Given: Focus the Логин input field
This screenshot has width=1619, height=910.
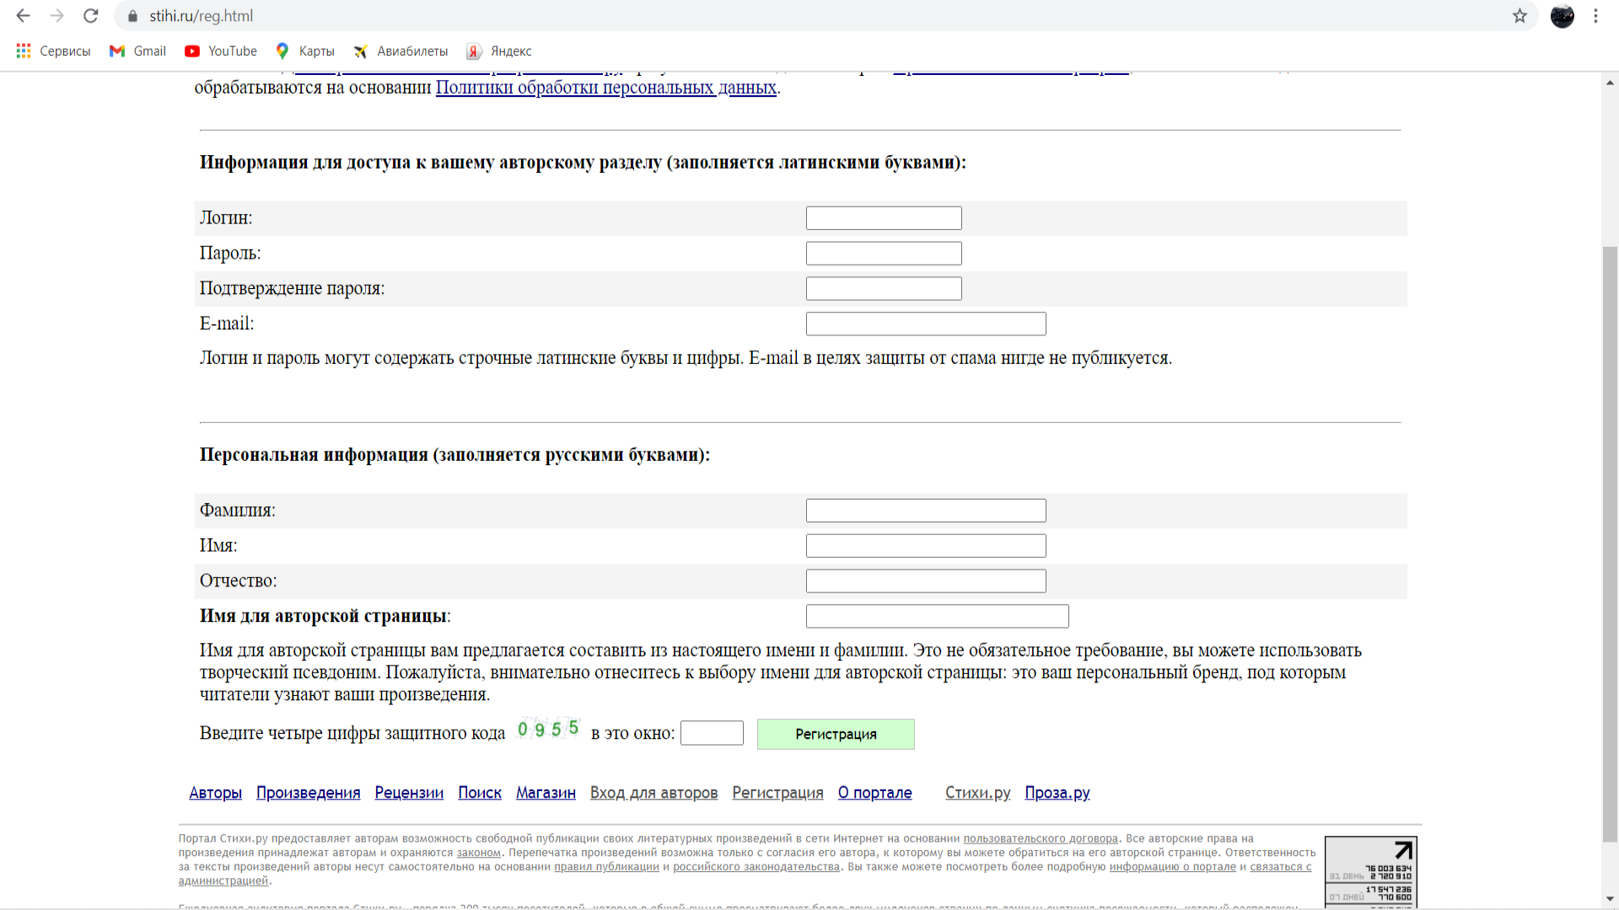Looking at the screenshot, I should [x=884, y=218].
